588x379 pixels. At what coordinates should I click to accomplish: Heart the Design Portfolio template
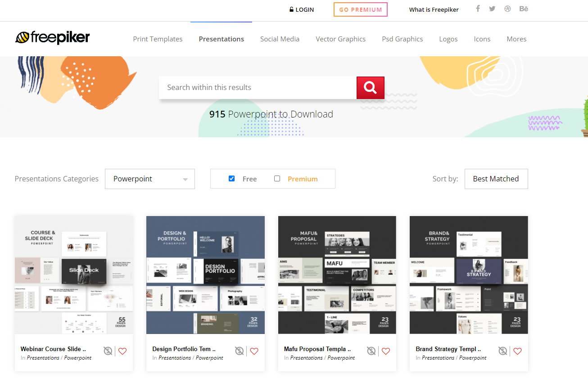click(254, 351)
